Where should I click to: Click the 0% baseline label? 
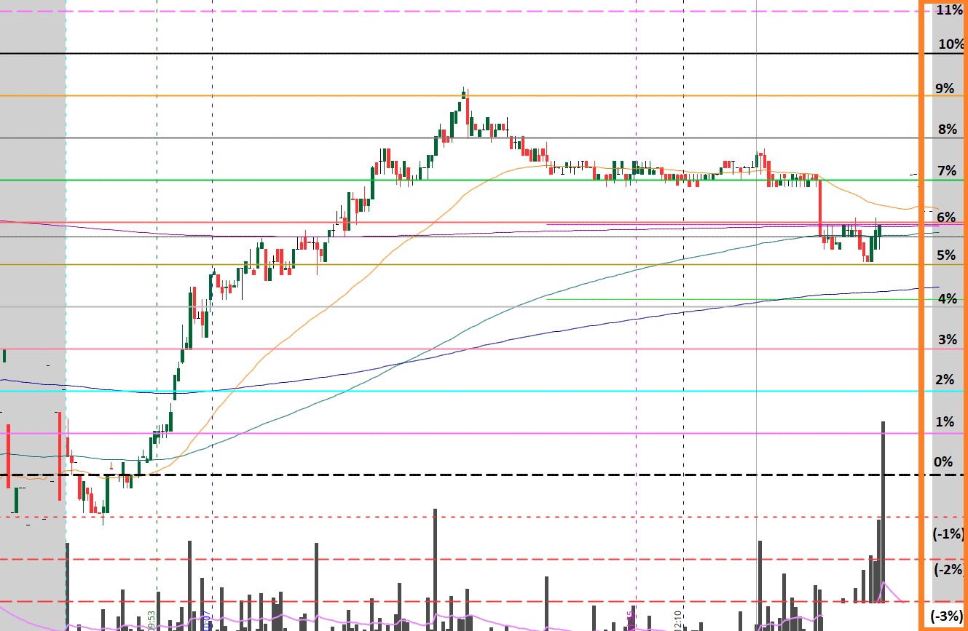click(x=943, y=461)
